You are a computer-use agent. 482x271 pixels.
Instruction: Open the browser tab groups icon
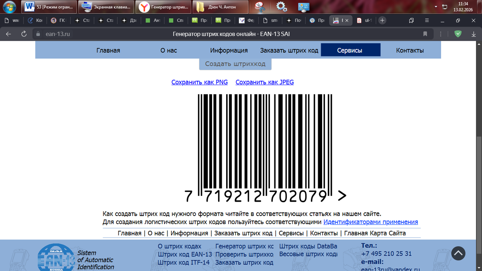(411, 20)
